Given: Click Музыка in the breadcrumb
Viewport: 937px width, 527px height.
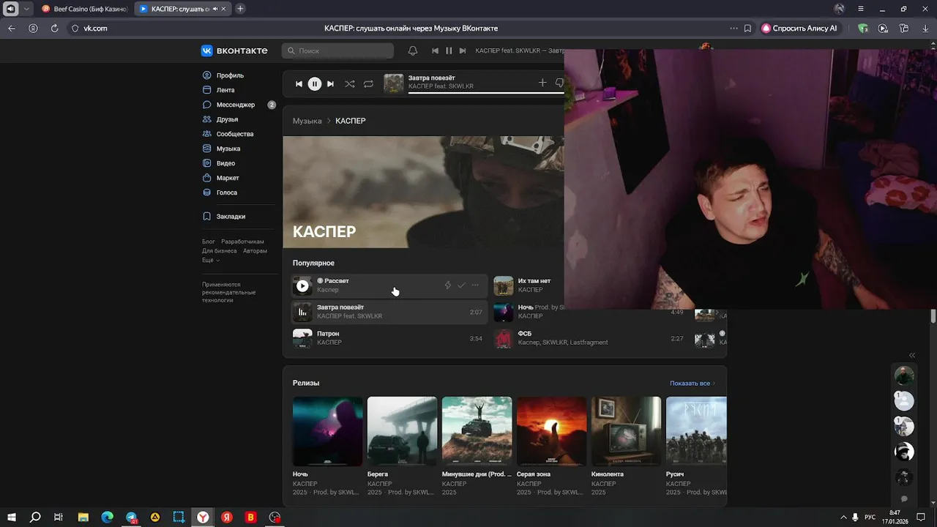Looking at the screenshot, I should click(x=307, y=121).
